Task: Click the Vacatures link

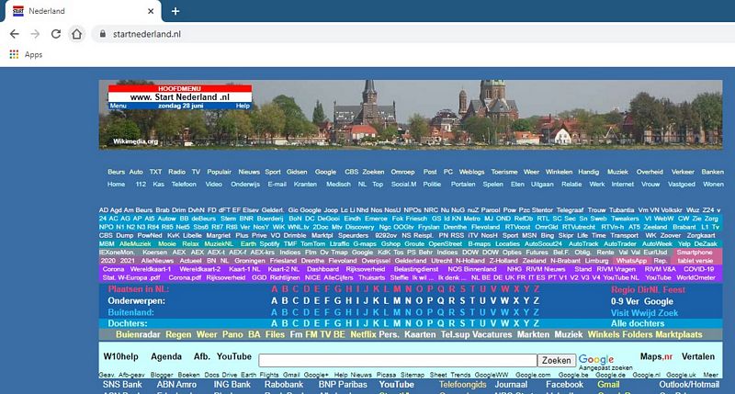Action: pyautogui.click(x=492, y=334)
